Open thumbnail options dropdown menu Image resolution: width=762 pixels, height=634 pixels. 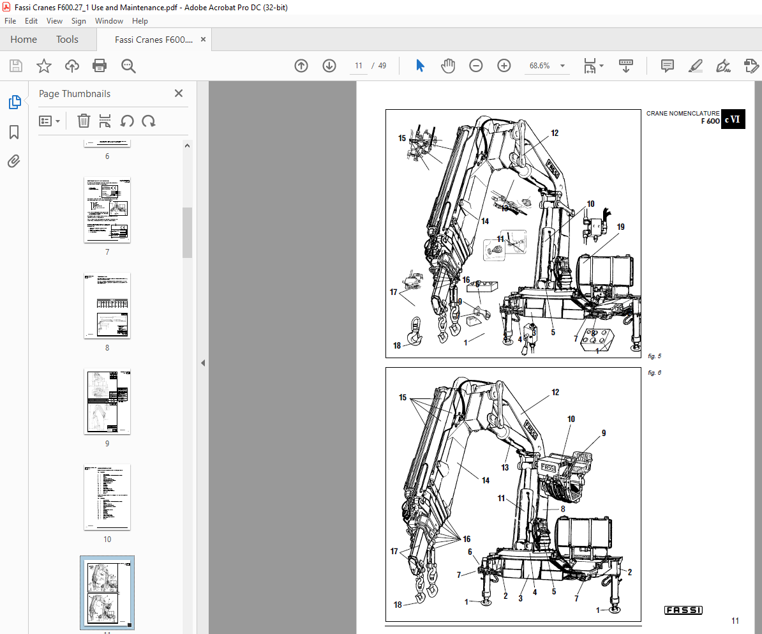pos(50,121)
